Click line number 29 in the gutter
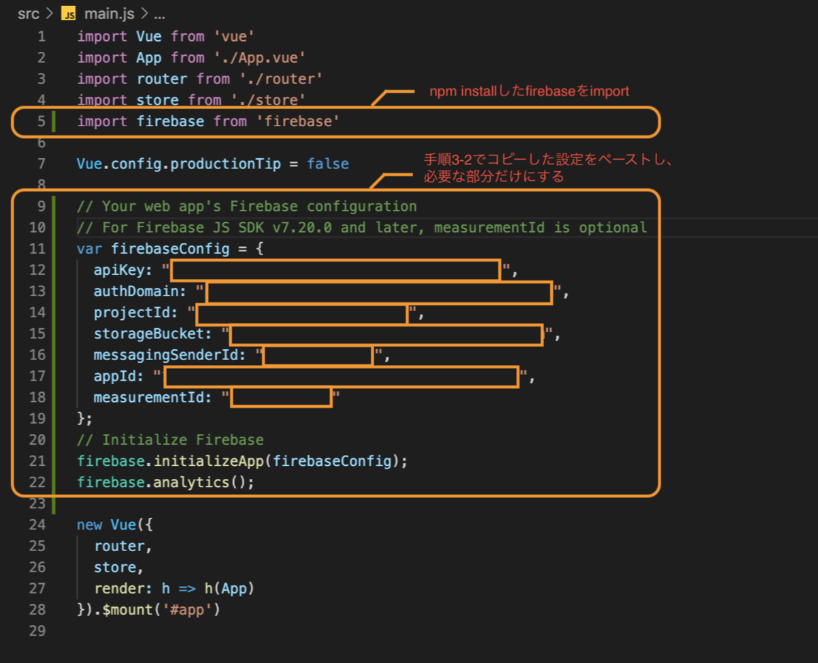Image resolution: width=818 pixels, height=663 pixels. [37, 630]
